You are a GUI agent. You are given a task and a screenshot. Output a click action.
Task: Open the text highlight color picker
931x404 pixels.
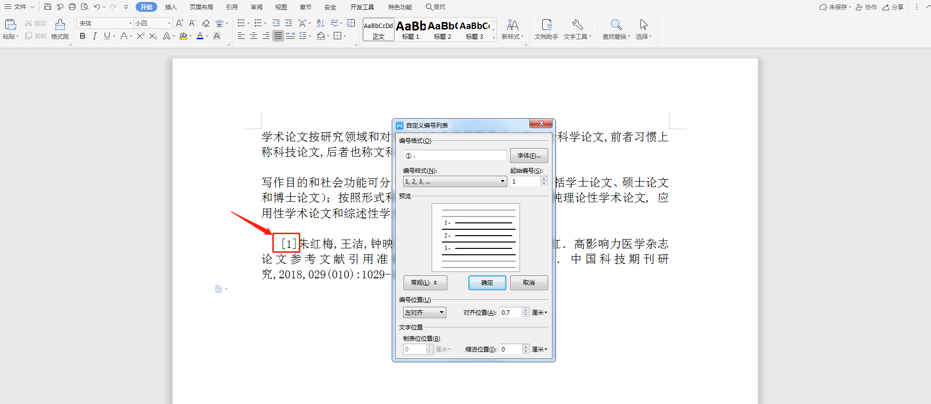(x=183, y=36)
